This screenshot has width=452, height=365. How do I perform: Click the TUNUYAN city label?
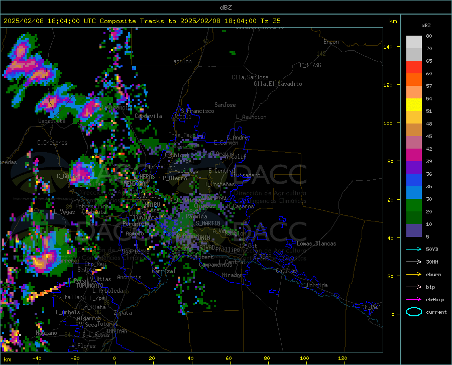[x=117, y=331]
